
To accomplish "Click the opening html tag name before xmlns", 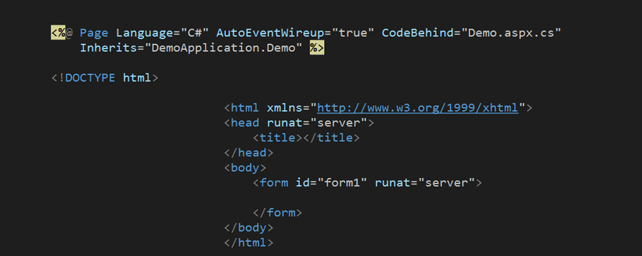I will tap(245, 108).
